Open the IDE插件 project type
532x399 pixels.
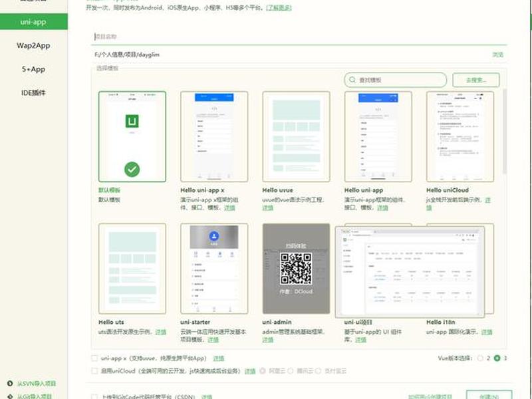pyautogui.click(x=33, y=92)
